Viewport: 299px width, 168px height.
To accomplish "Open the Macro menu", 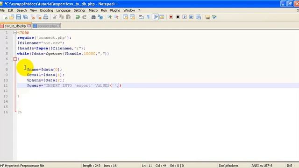I will click(x=93, y=10).
